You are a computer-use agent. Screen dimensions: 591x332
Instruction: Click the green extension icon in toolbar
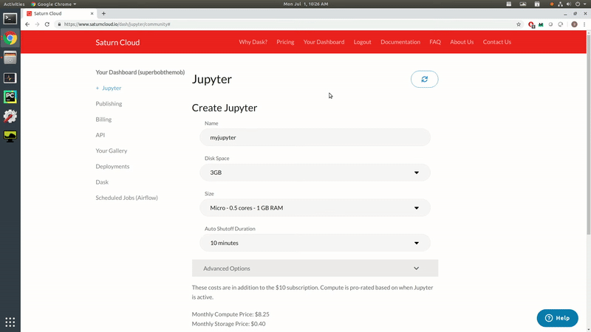click(541, 24)
